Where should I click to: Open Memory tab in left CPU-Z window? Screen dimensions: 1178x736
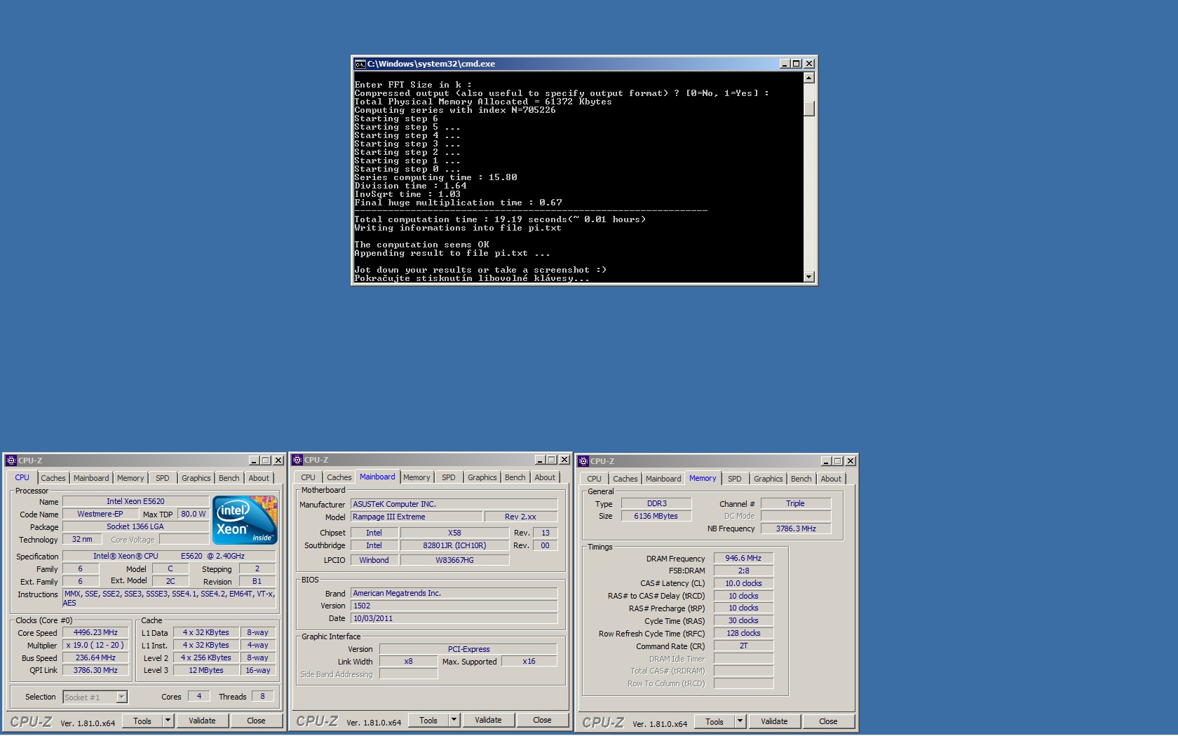coord(130,478)
